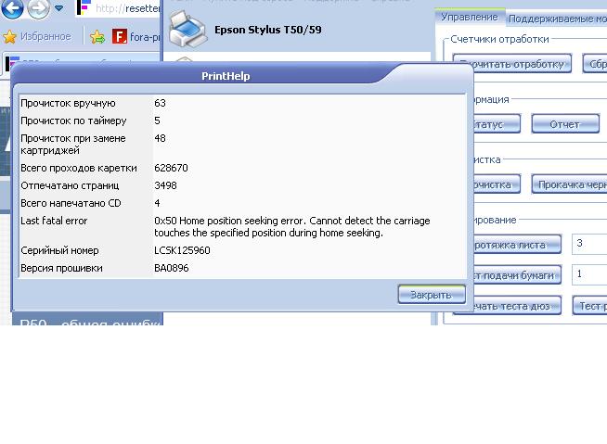Click the Прочисток по таймеру row label
This screenshot has width=607, height=444.
[73, 121]
